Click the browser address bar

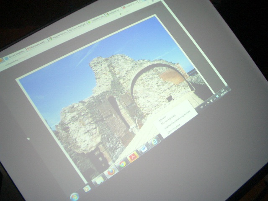coord(25,63)
